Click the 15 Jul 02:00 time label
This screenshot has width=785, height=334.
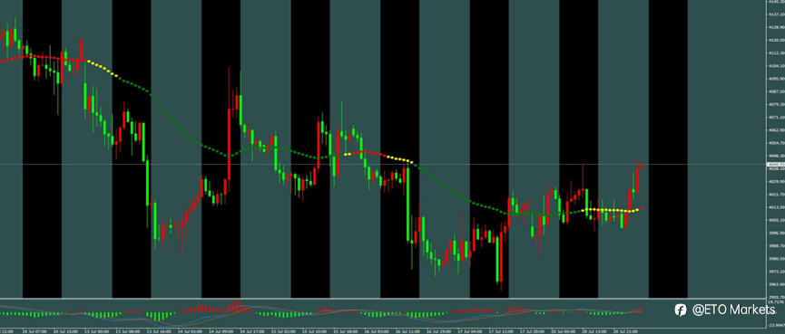click(284, 331)
